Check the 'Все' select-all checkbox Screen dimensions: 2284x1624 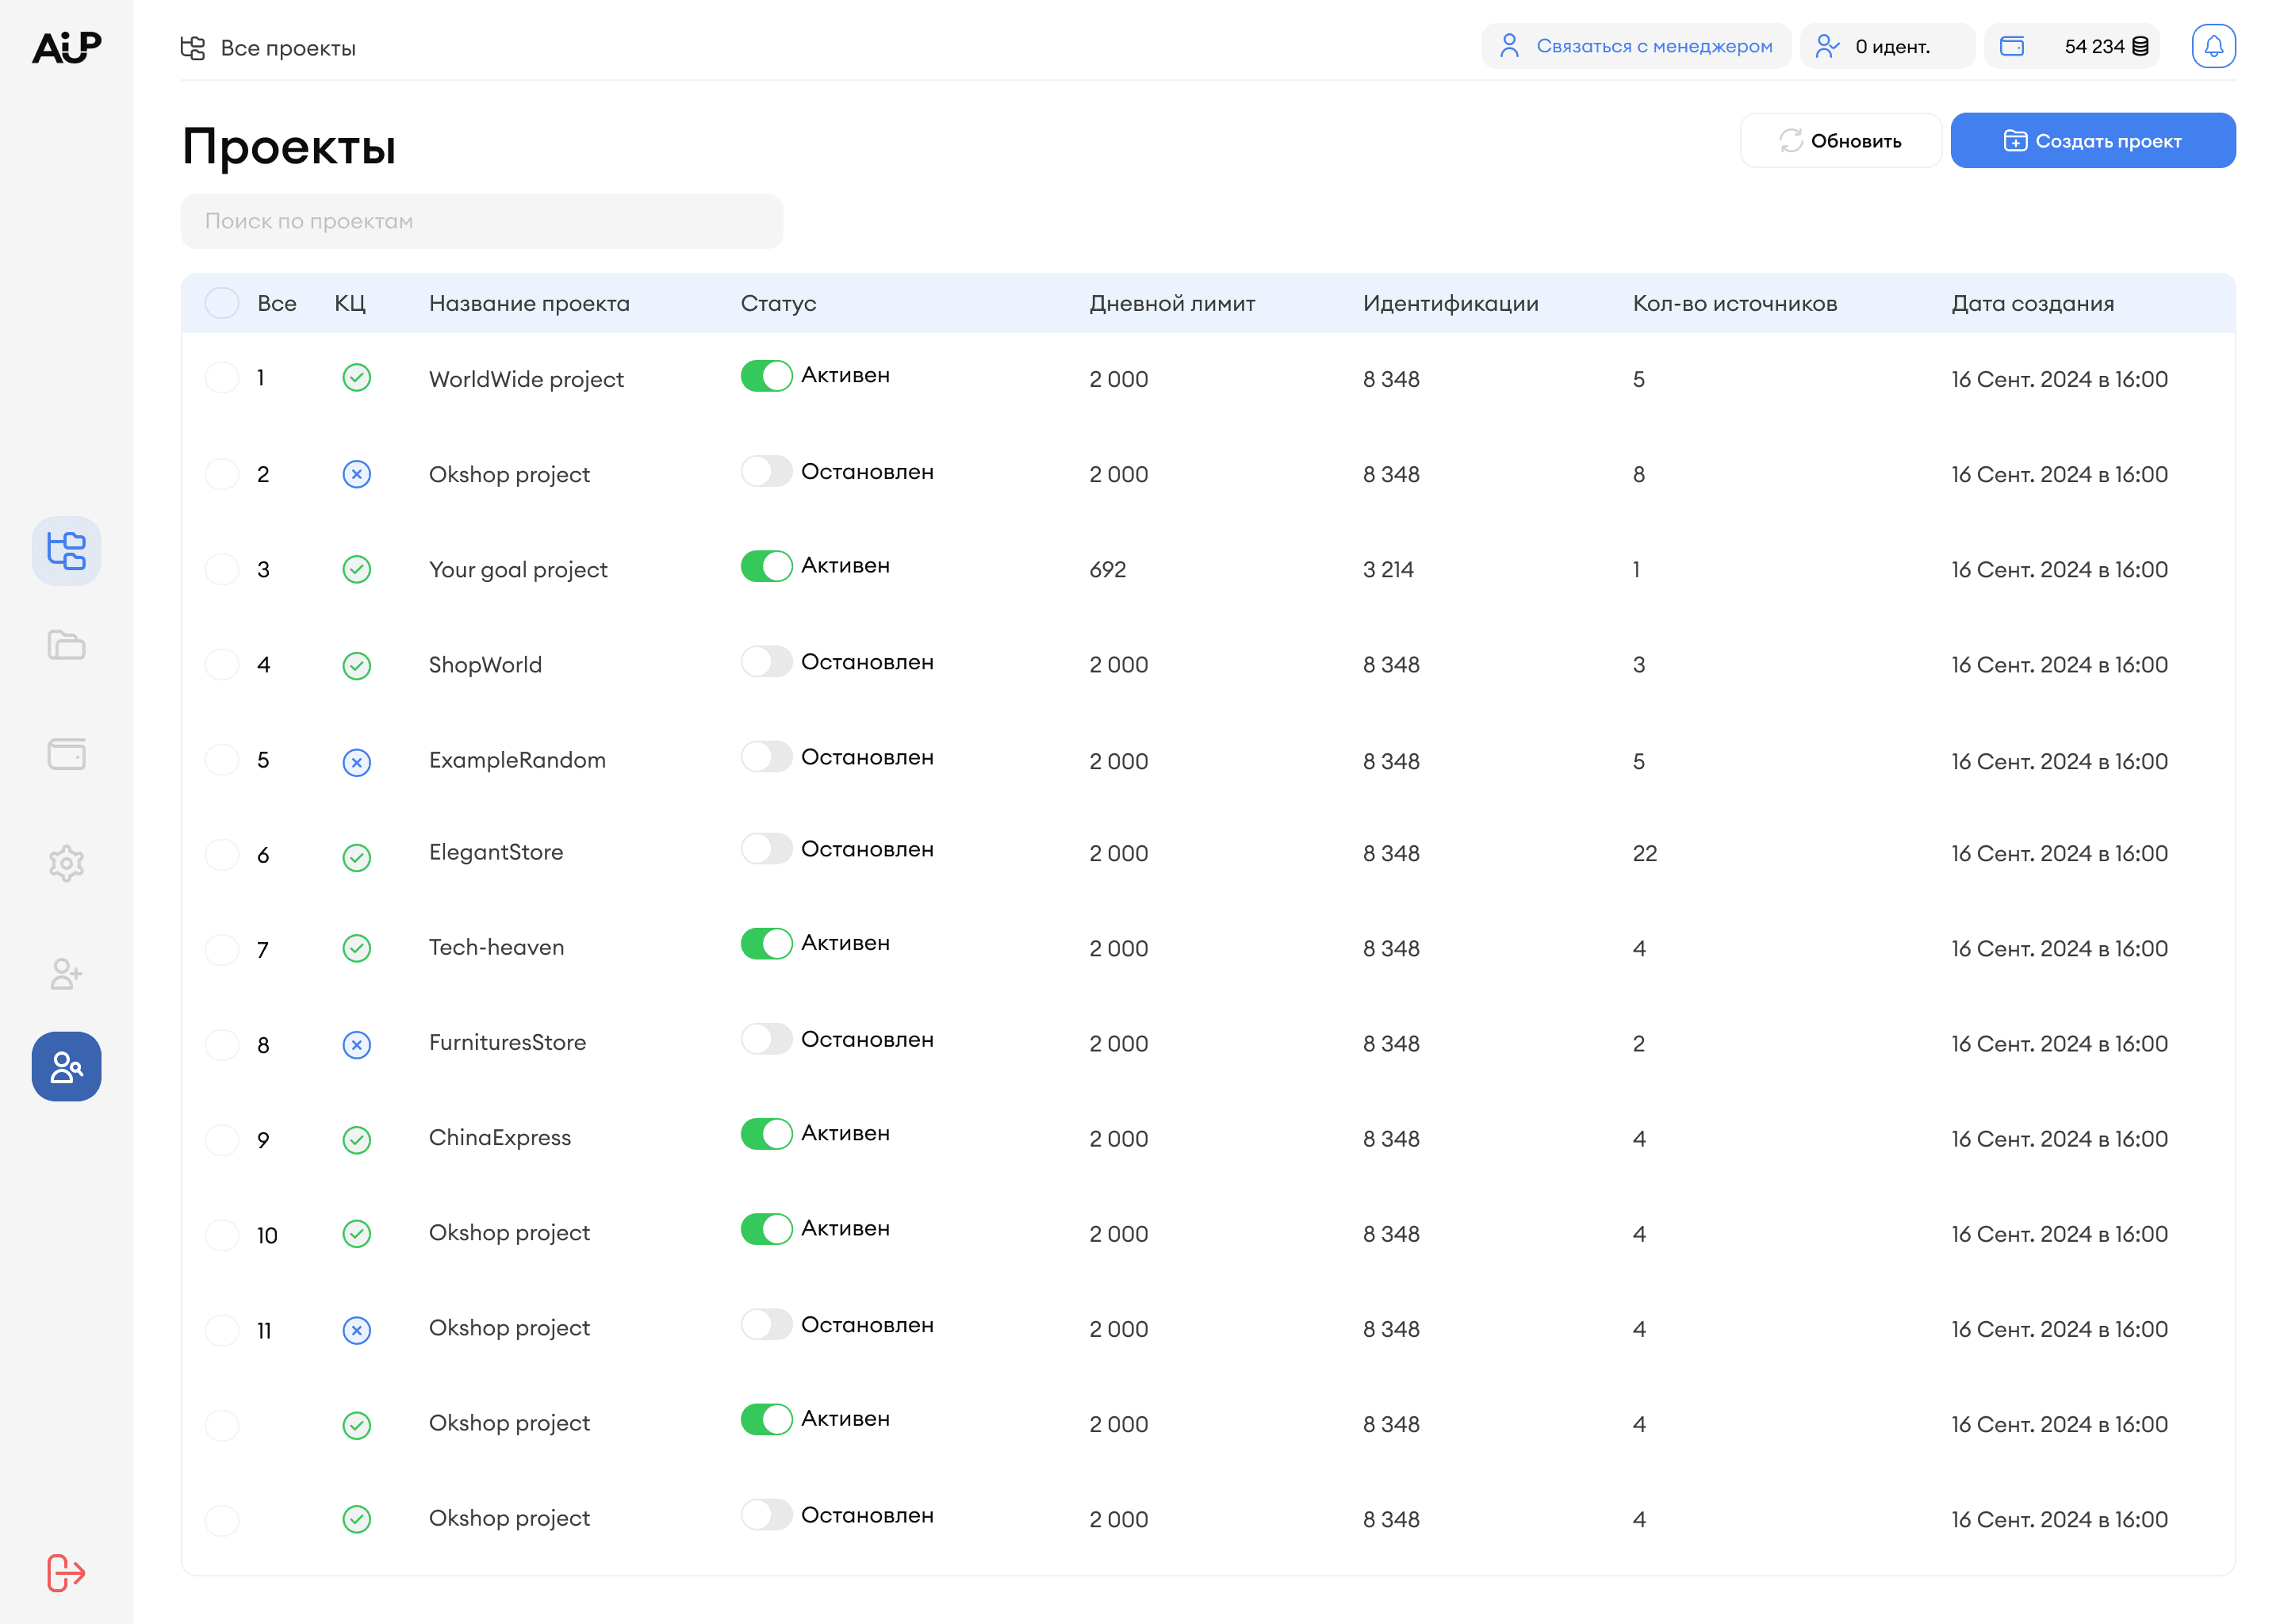[222, 303]
